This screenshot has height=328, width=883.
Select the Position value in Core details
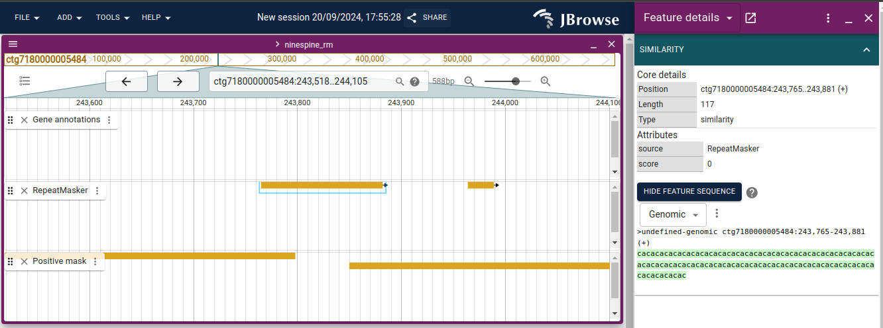(774, 89)
